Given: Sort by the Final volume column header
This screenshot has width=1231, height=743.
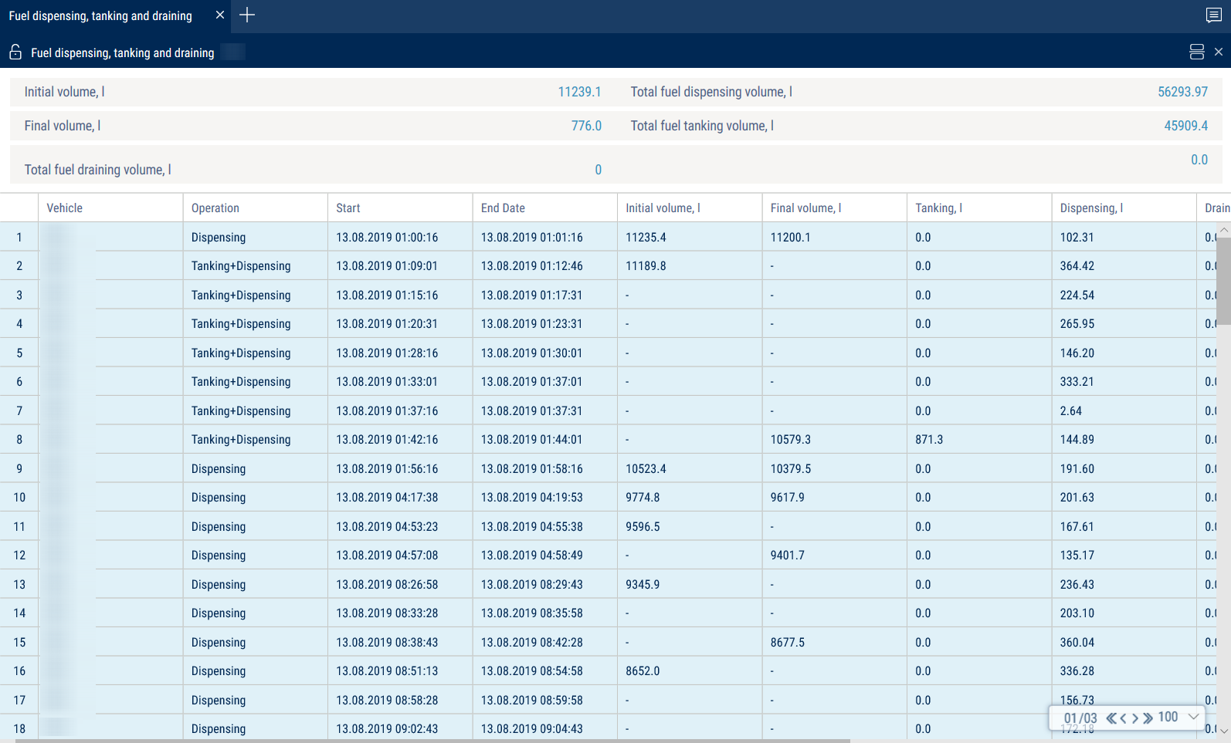Looking at the screenshot, I should point(834,208).
